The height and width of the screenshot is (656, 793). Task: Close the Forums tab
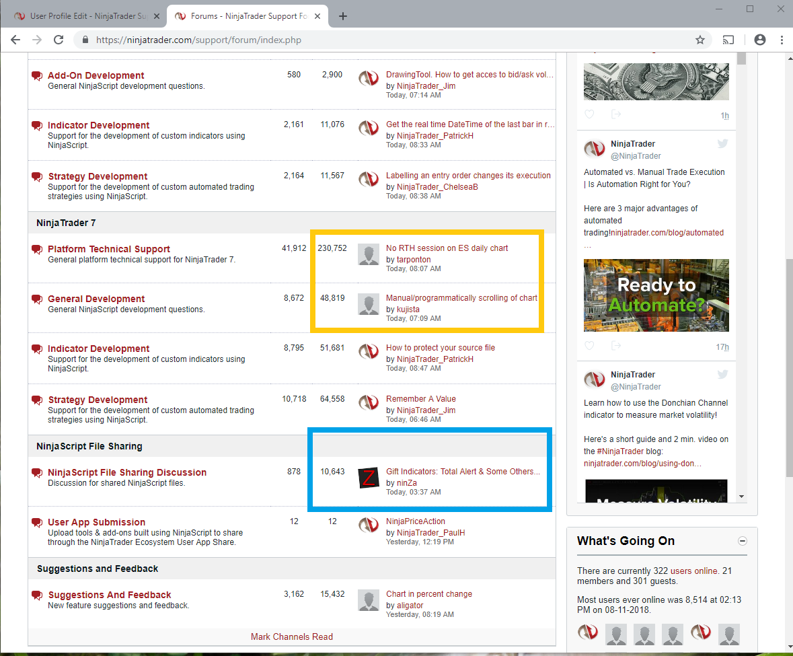click(317, 16)
